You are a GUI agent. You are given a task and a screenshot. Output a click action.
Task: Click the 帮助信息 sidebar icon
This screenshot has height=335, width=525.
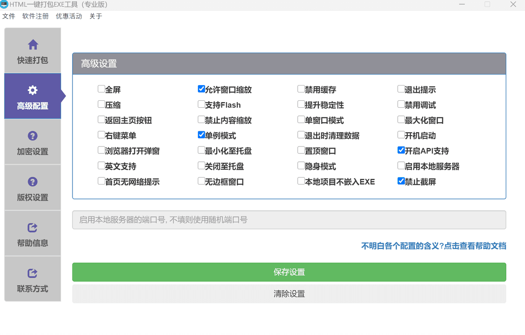tap(32, 228)
